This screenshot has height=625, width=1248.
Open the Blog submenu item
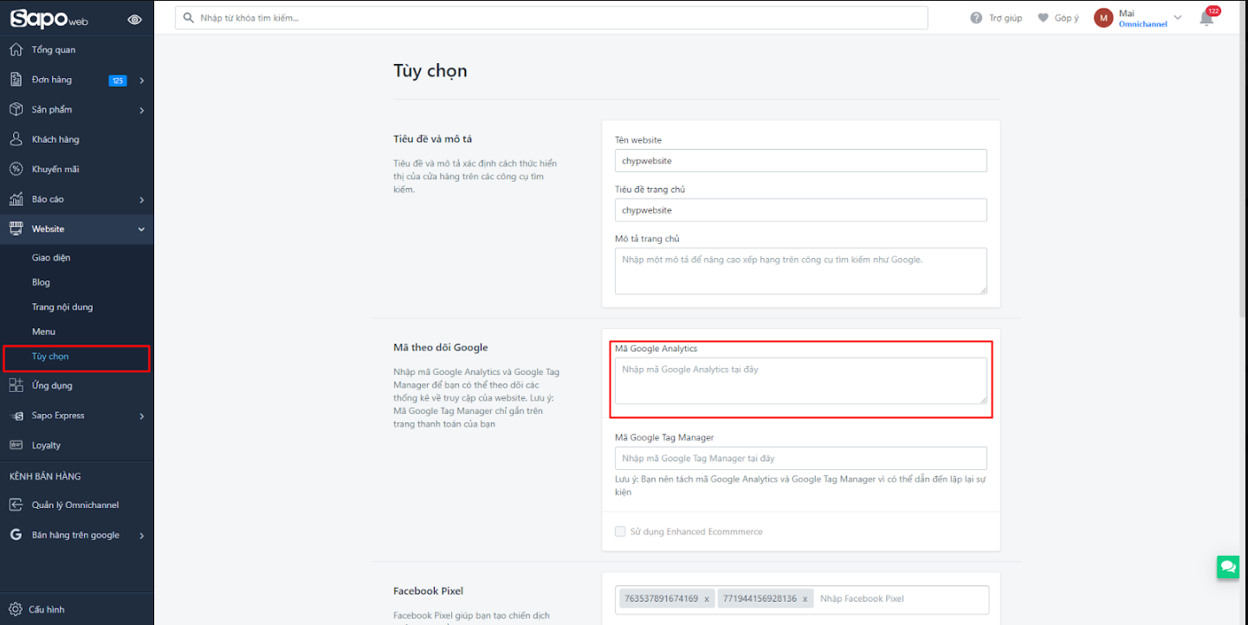[x=41, y=282]
